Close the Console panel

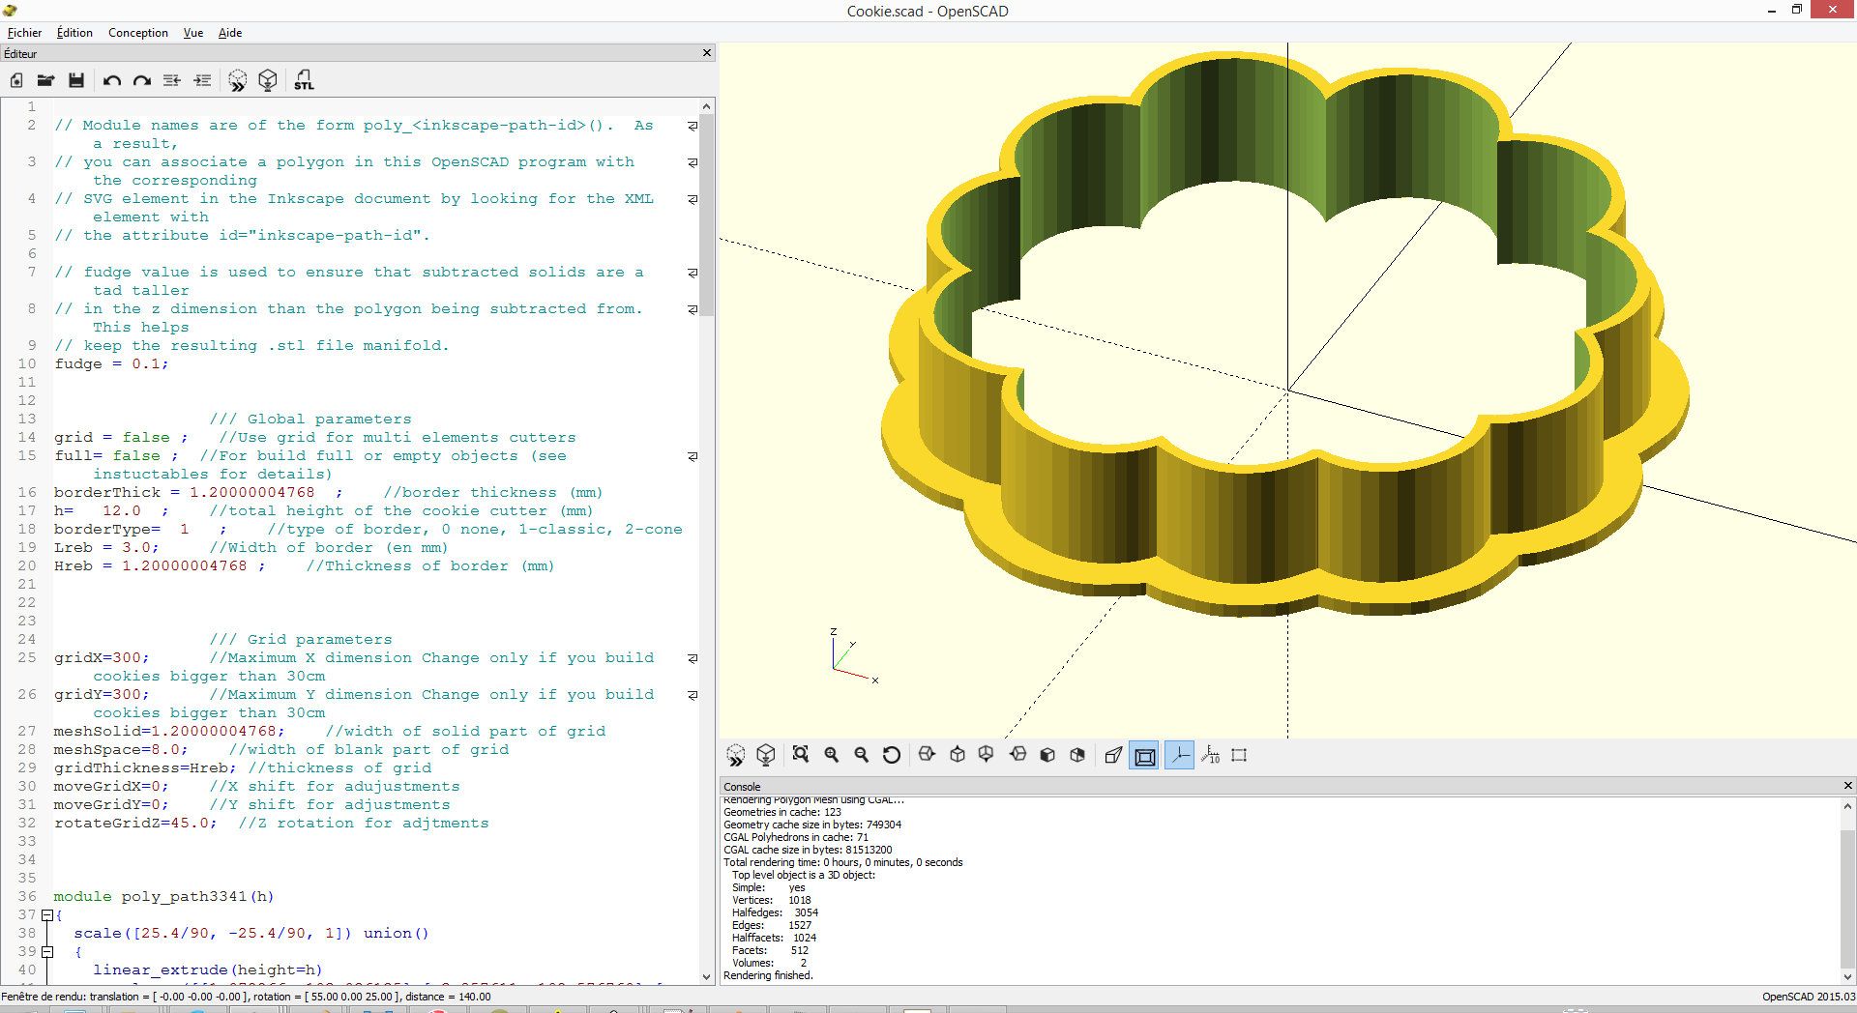point(1846,786)
